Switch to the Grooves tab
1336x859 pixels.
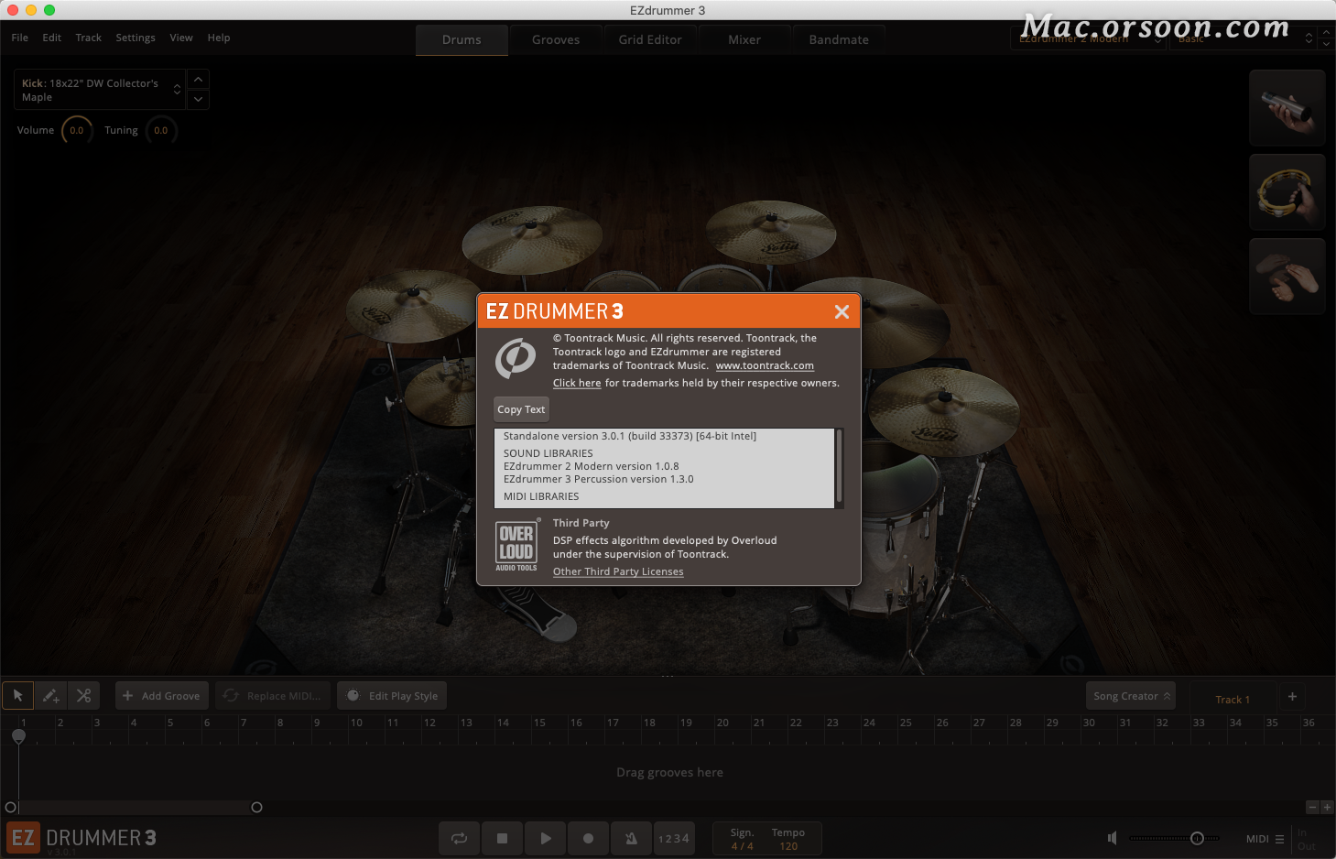556,40
